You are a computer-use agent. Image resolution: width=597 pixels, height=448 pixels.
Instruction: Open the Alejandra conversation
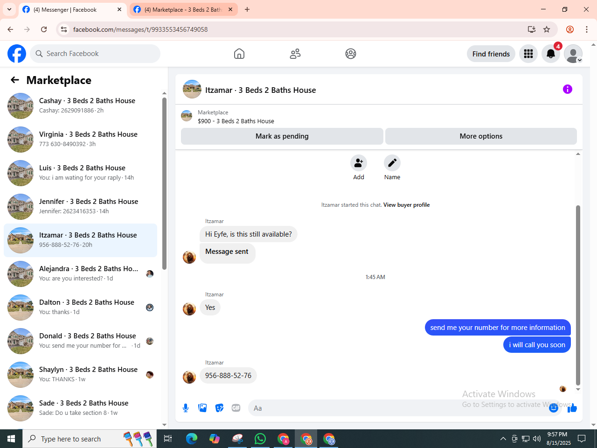click(x=80, y=274)
